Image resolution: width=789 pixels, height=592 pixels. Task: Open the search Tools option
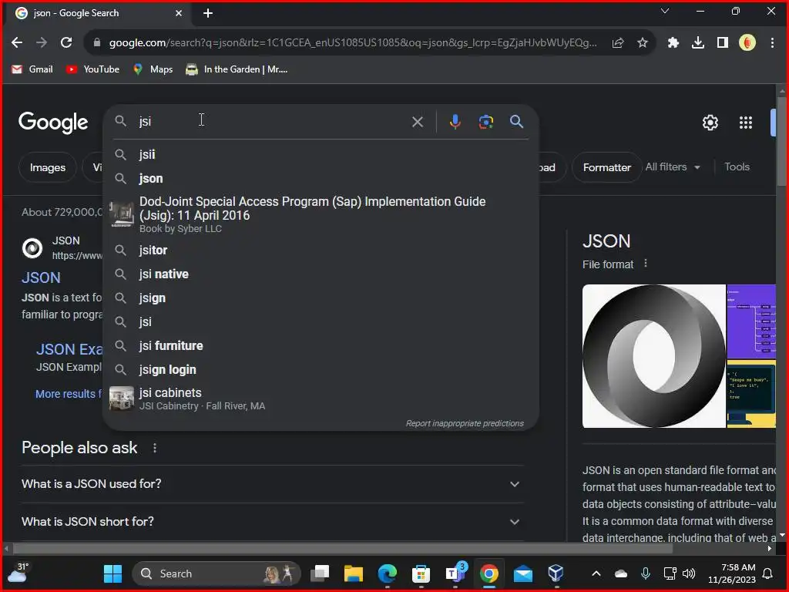[x=737, y=166]
